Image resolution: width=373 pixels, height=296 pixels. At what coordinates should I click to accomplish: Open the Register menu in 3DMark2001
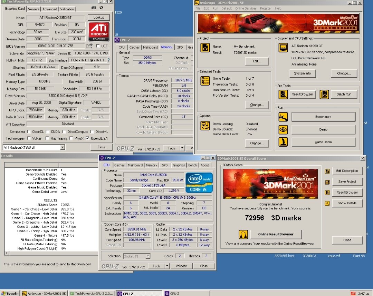[x=266, y=8]
